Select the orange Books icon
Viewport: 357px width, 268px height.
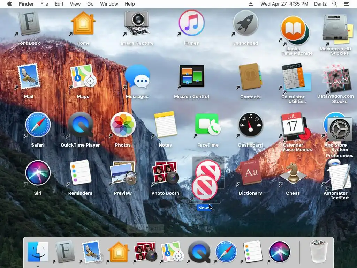[x=293, y=29]
